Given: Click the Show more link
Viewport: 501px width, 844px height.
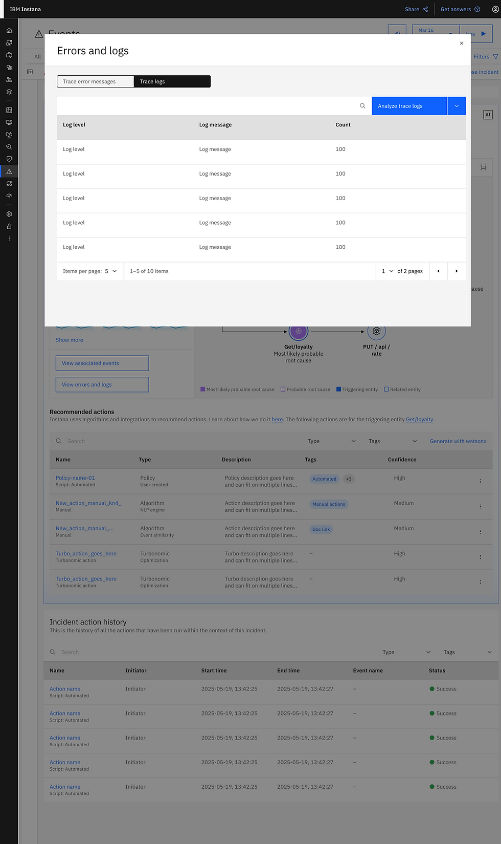Looking at the screenshot, I should coord(70,340).
